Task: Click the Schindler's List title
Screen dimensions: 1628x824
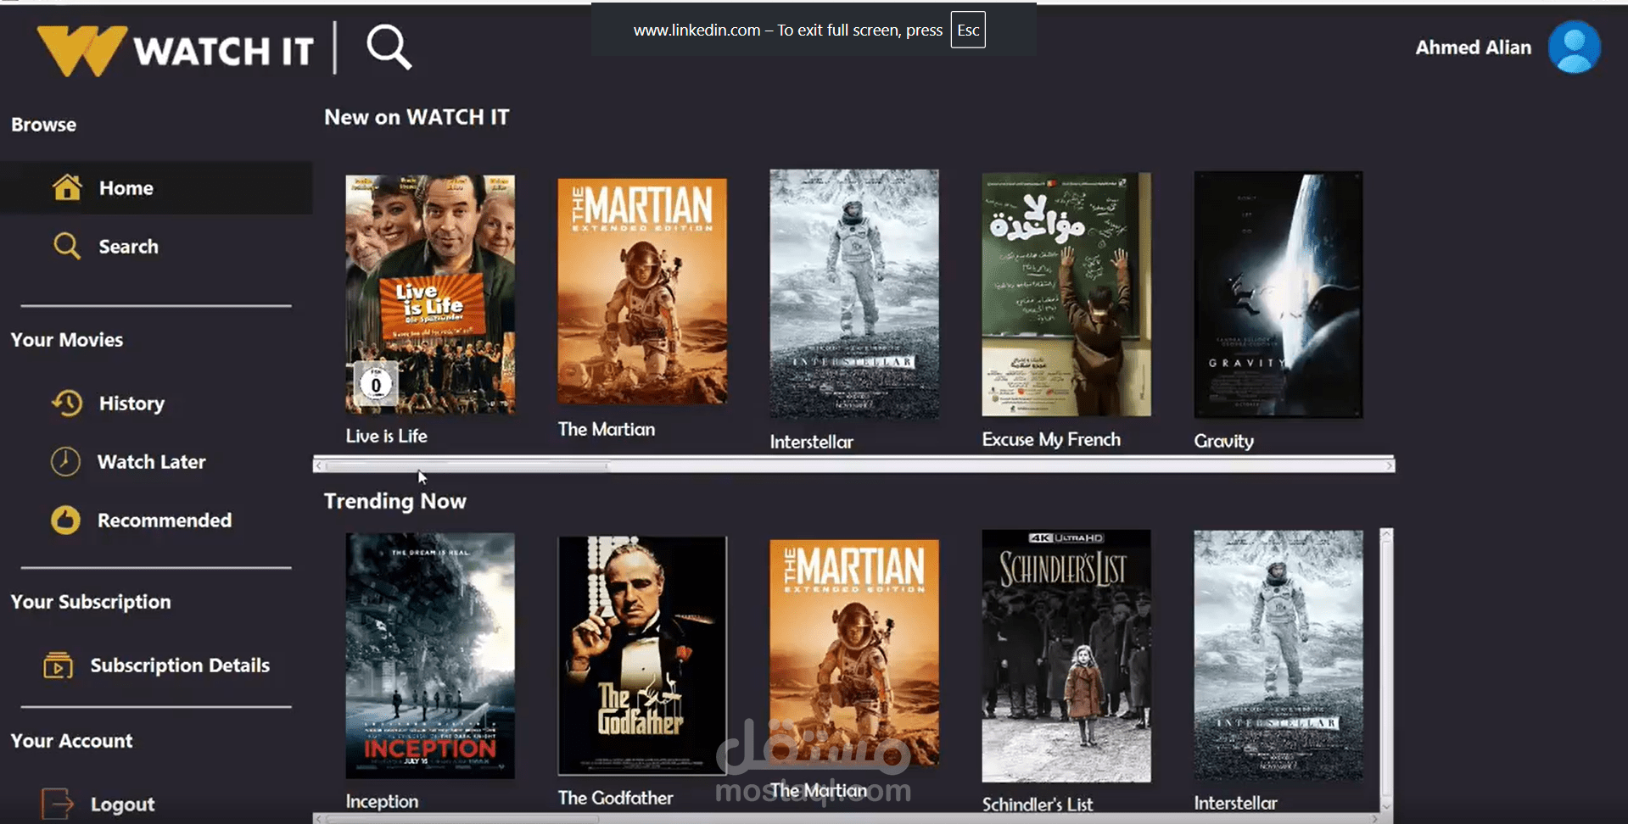Action: pos(1038,805)
